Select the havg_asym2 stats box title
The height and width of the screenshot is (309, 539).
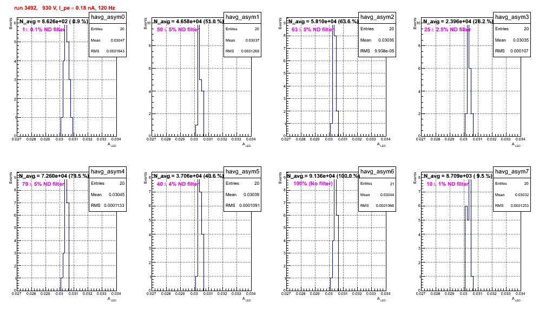(x=377, y=17)
